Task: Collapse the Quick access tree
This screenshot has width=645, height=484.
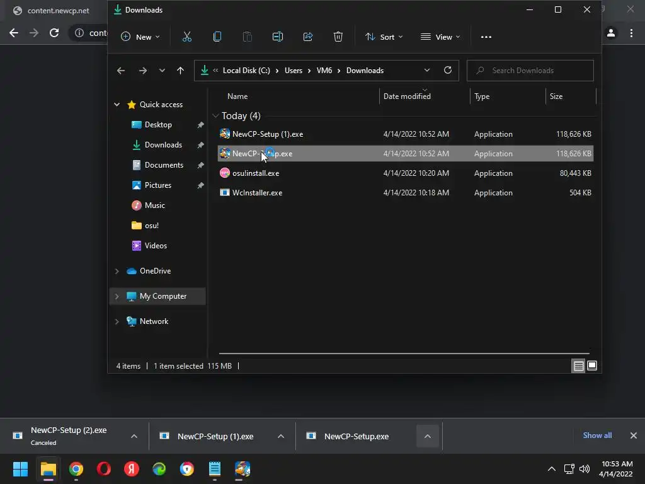Action: [117, 105]
